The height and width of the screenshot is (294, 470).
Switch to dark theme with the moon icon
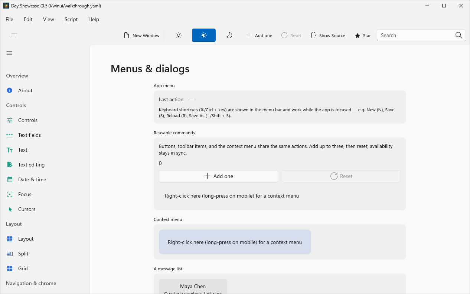[229, 36]
